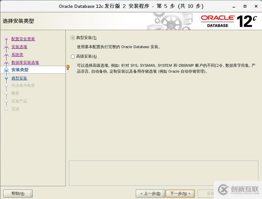This screenshot has height=199, width=262.
Task: Click the 典型安装 step bullet icon
Action: pos(6,78)
